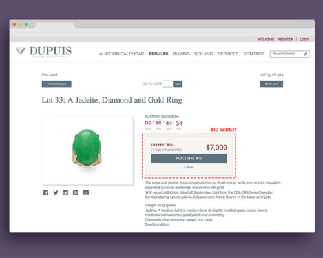Share lot via Twitter bird icon
Viewport: 323px width, 258px height.
tap(56, 192)
